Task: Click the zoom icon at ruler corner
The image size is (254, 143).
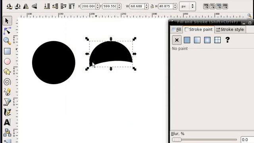Action: pos(250,15)
